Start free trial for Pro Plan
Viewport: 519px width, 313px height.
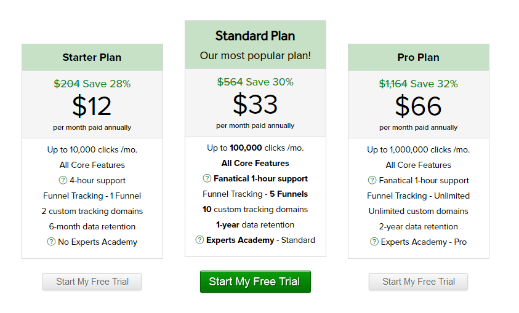click(419, 282)
